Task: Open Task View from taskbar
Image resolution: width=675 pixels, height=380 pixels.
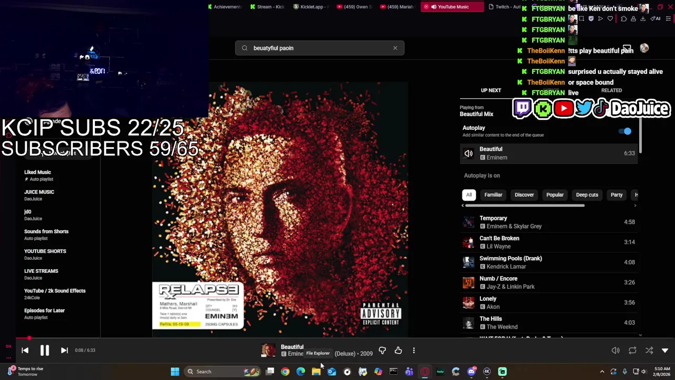Action: 270,372
